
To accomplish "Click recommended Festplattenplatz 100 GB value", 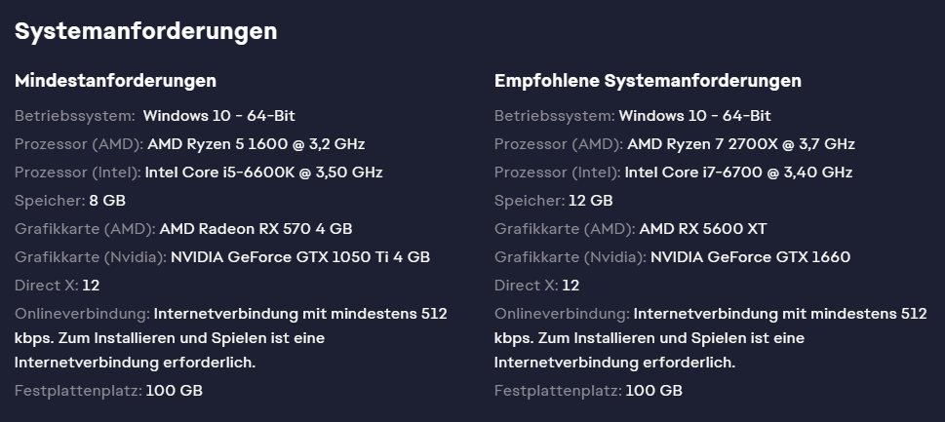I will point(654,391).
